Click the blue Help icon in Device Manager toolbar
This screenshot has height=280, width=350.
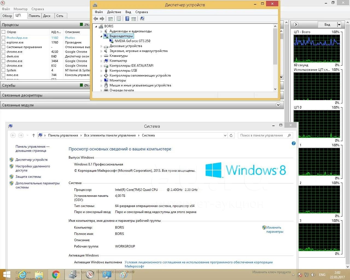[x=127, y=19]
